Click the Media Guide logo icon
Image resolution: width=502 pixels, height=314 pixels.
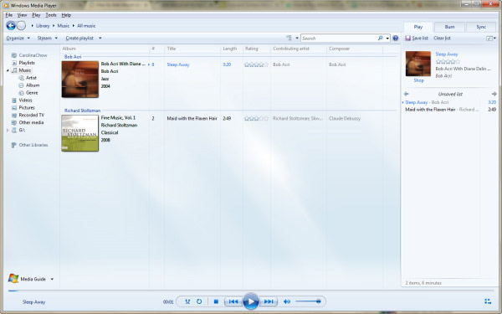(x=13, y=279)
